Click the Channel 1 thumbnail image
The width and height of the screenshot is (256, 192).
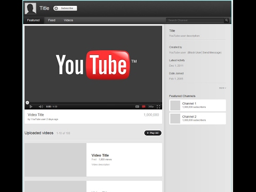pos(175,106)
